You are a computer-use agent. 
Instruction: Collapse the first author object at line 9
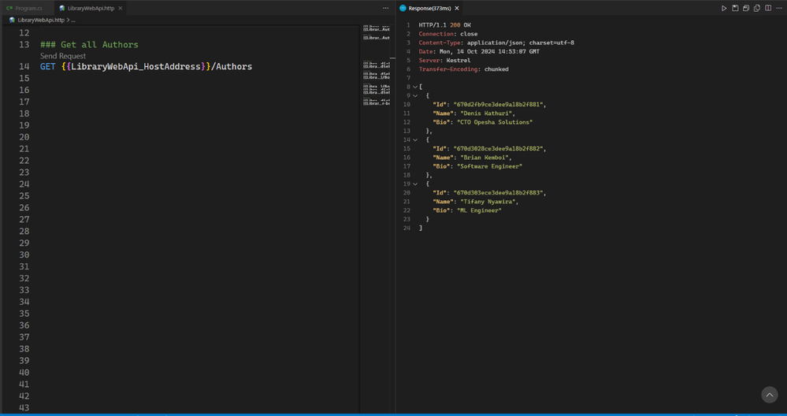pyautogui.click(x=415, y=95)
